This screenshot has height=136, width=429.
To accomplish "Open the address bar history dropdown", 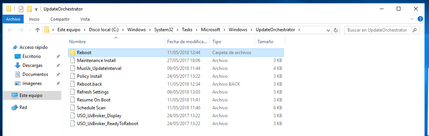I will pos(328,30).
